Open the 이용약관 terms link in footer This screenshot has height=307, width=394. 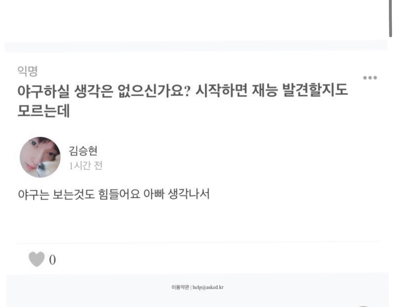(180, 287)
